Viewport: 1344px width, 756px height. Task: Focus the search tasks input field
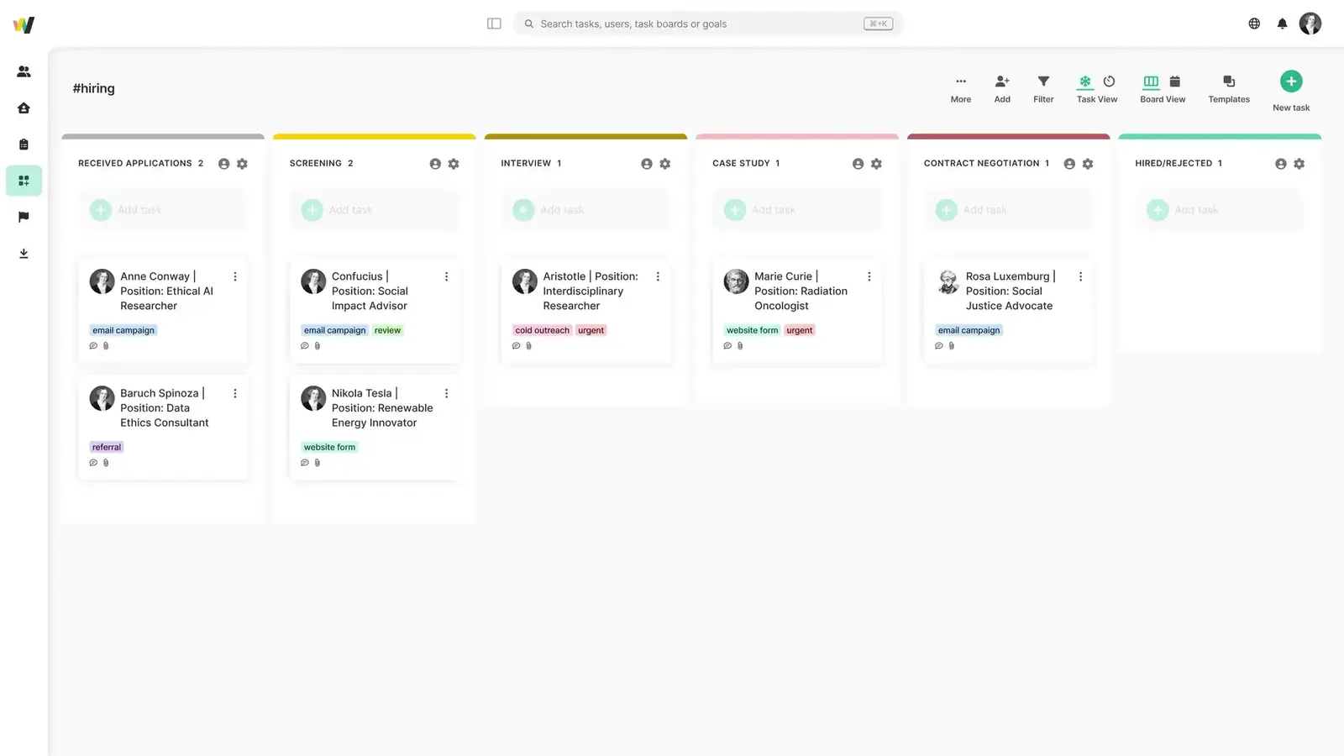(x=697, y=24)
